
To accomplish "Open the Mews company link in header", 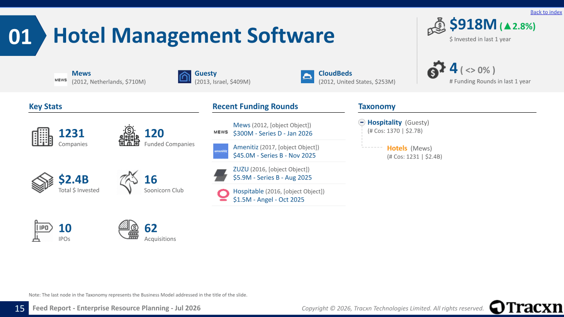I will click(81, 74).
